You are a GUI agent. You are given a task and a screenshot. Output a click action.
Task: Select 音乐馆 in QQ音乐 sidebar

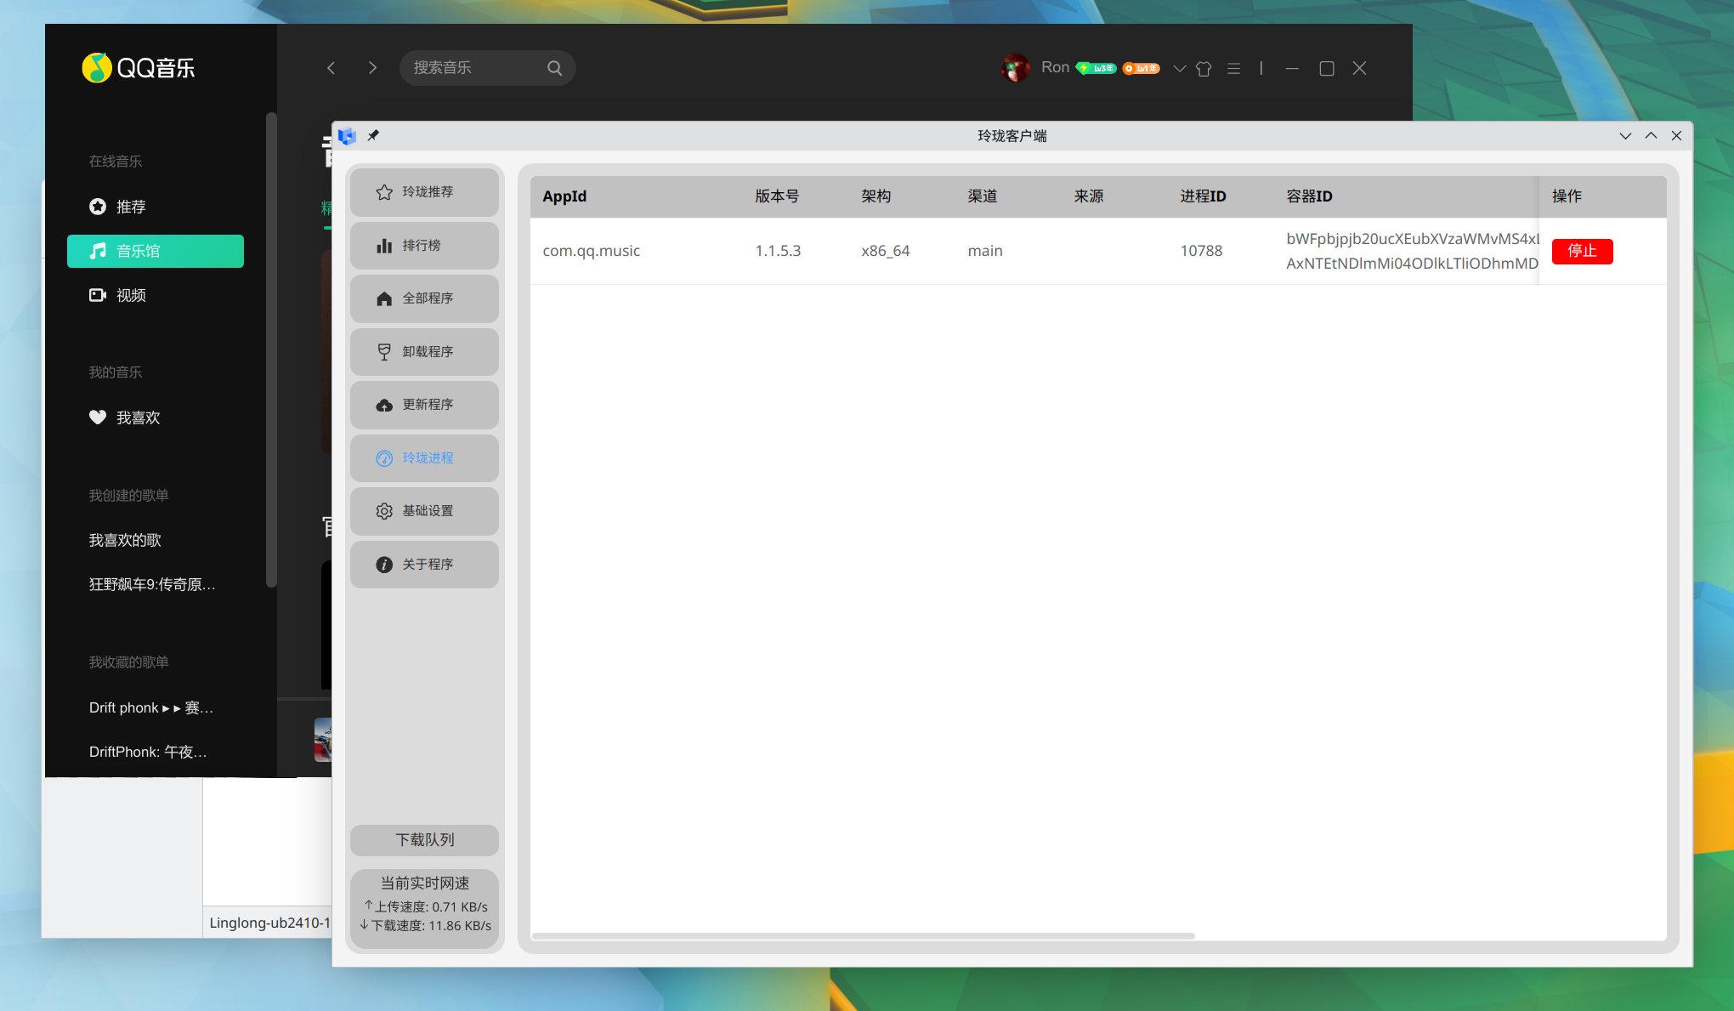tap(156, 251)
